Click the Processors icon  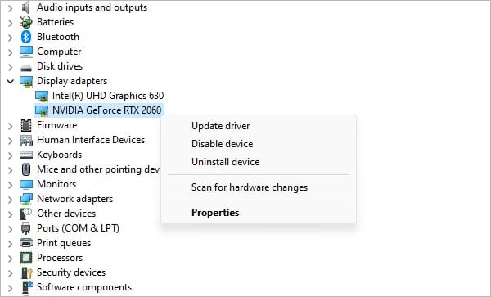click(x=26, y=258)
